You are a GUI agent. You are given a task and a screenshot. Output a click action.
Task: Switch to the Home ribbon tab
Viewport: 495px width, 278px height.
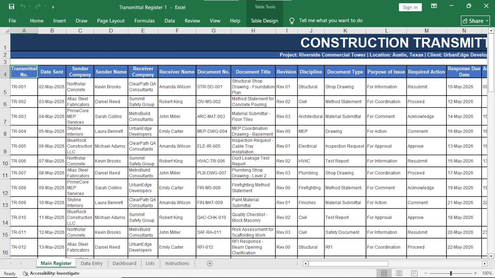pos(37,21)
